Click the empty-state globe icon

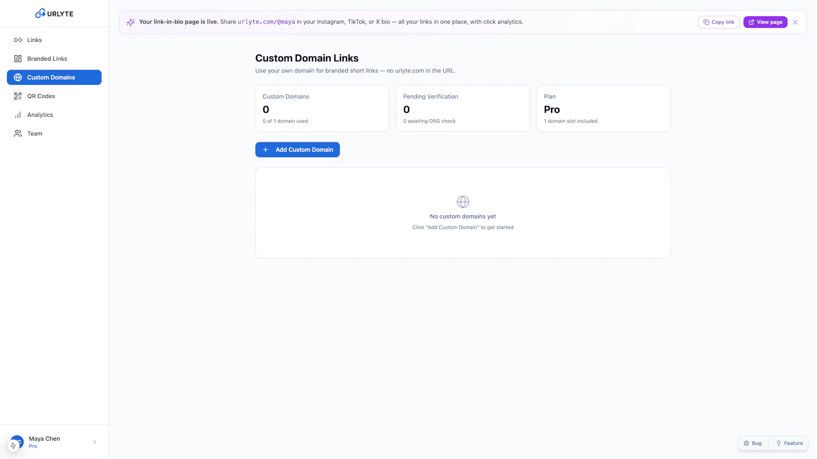[x=463, y=202]
